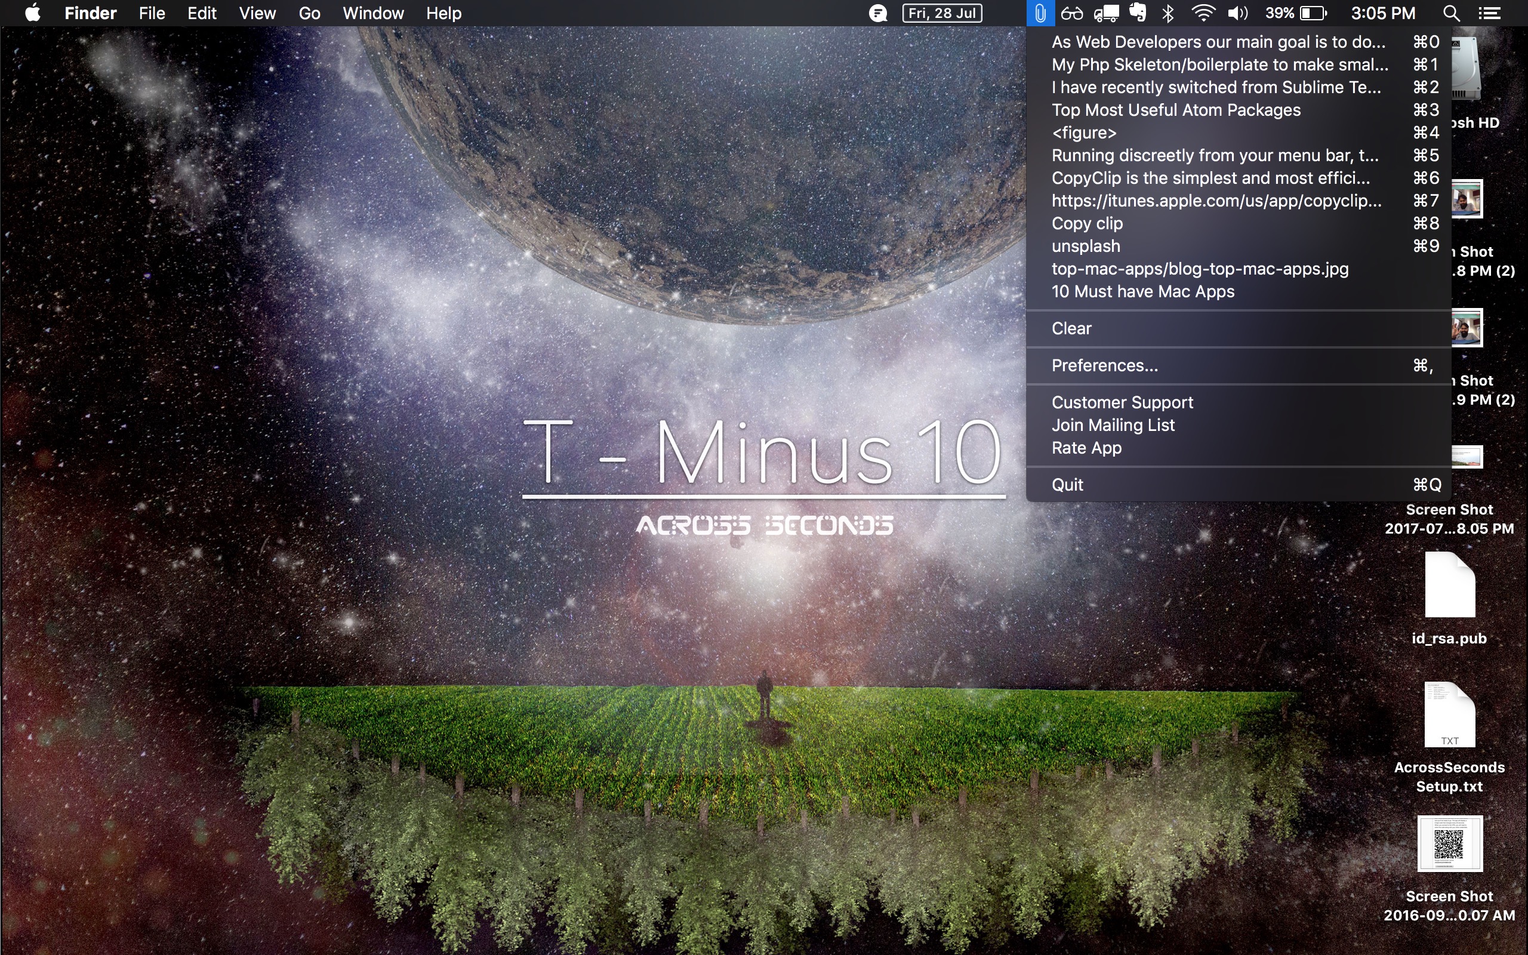Open 'Preferences...' for CopyClip
The image size is (1528, 955).
[x=1102, y=365]
